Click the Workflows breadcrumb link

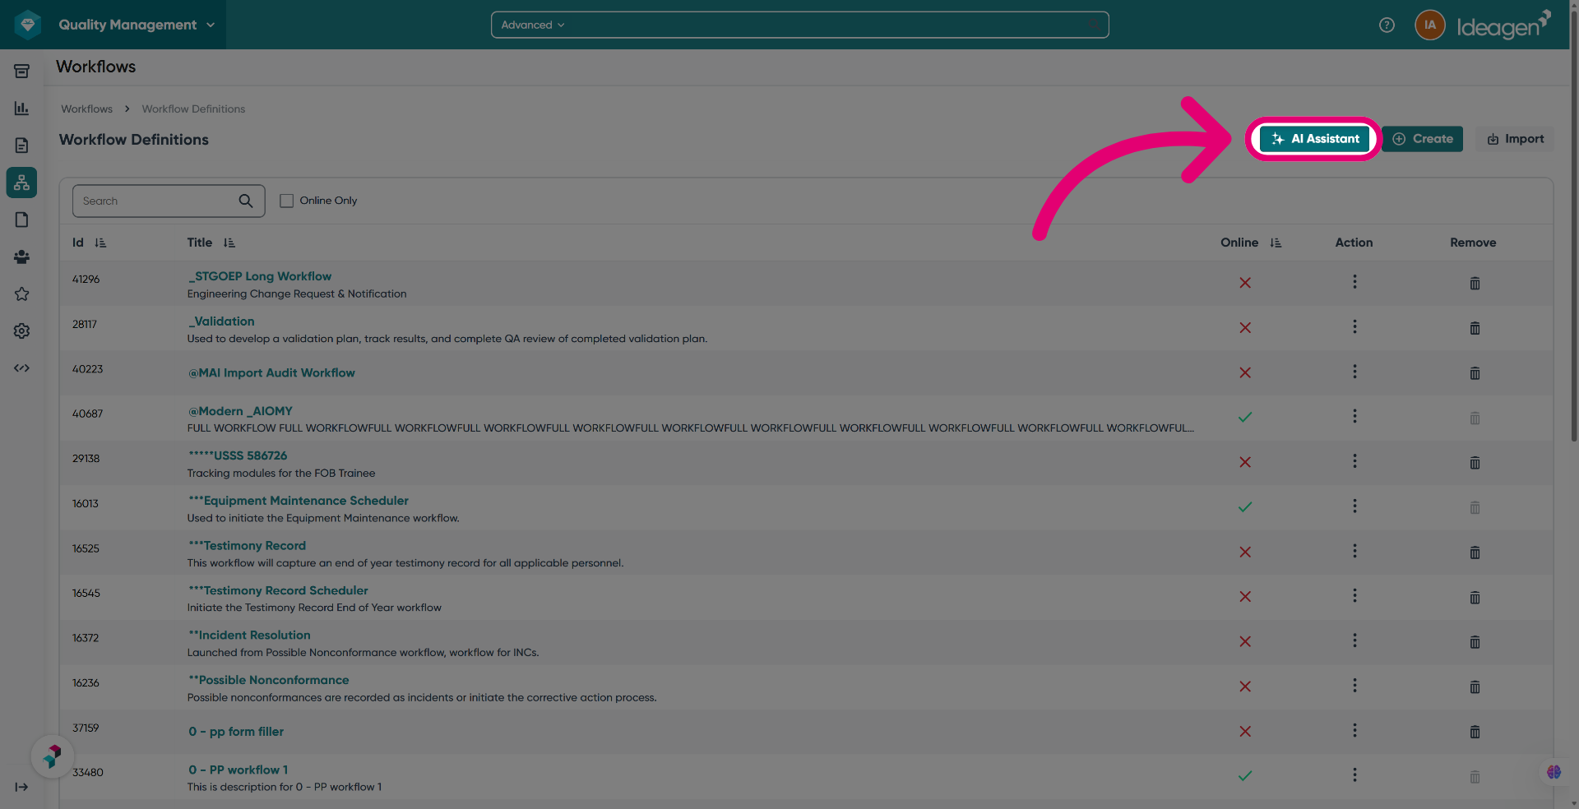coord(86,109)
